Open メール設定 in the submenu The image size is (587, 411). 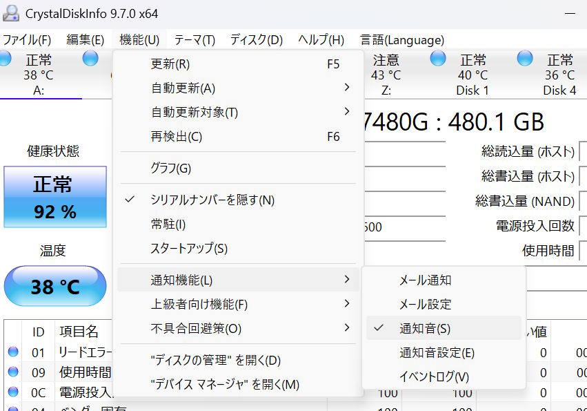pos(444,304)
